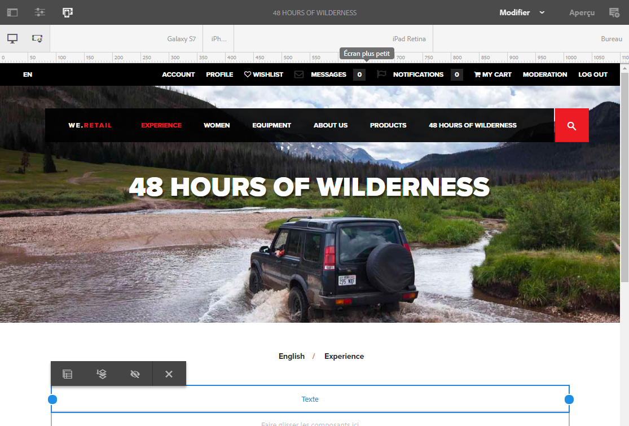Image resolution: width=629 pixels, height=426 pixels.
Task: Click the notifications flag icon
Action: click(381, 74)
